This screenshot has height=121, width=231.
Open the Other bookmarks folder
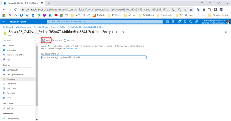click(x=219, y=15)
